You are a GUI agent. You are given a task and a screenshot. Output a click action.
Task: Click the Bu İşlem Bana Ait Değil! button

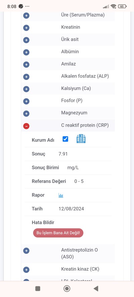tap(58, 233)
